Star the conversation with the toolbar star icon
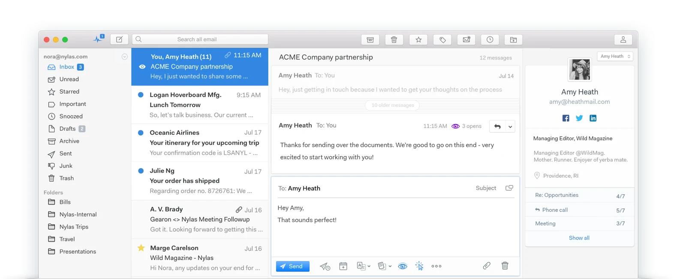Screen dimensions: 674x279 (418, 40)
